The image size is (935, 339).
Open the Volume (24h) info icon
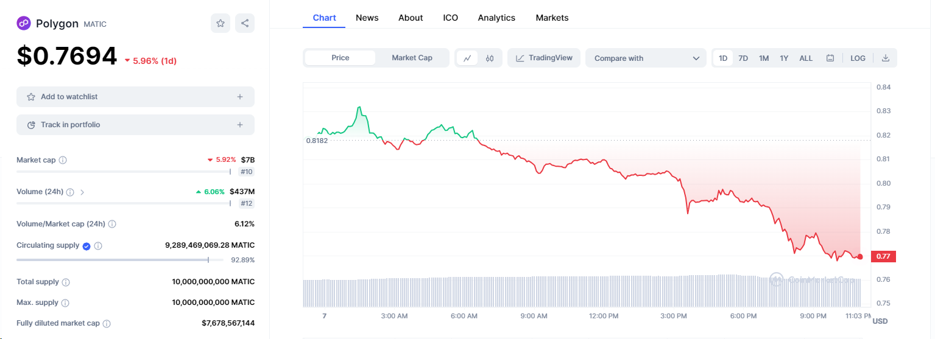click(x=70, y=192)
